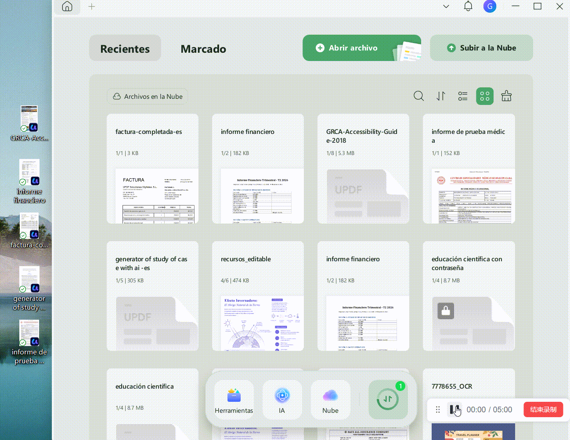
Task: Click lock icon on password-protected file
Action: (446, 311)
